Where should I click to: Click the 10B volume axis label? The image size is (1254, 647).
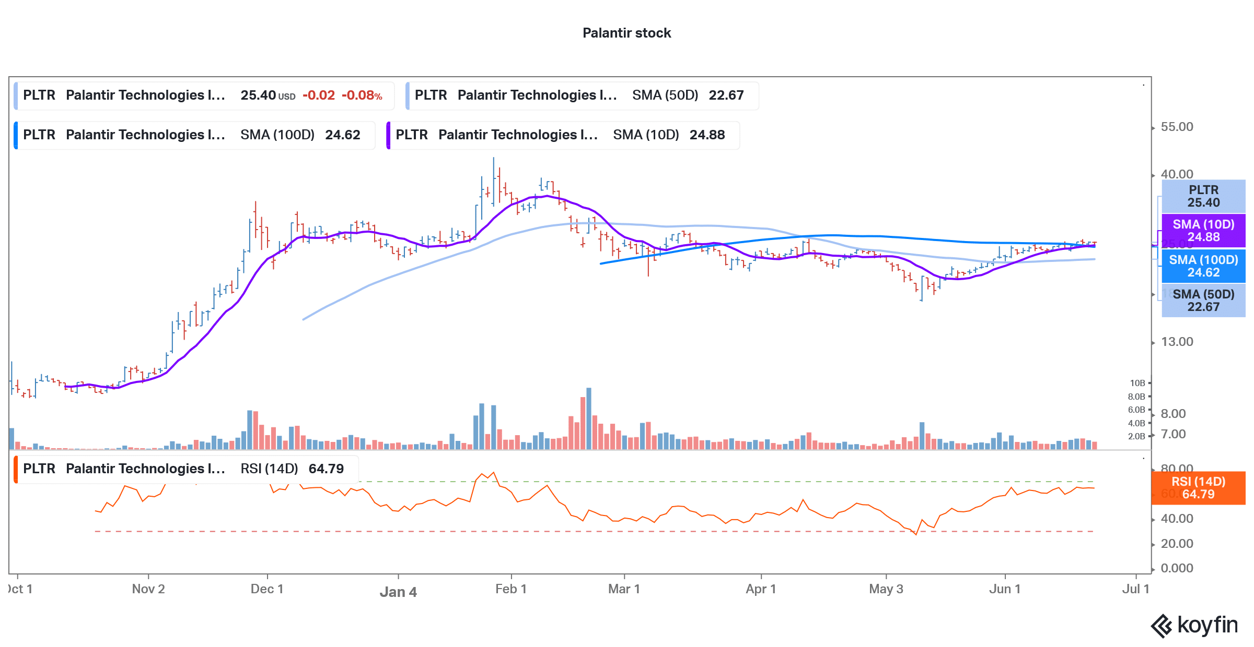click(1137, 384)
